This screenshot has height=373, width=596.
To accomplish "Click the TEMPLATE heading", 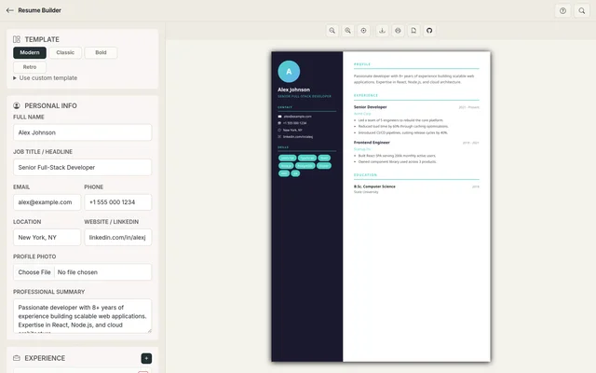I will tap(42, 39).
